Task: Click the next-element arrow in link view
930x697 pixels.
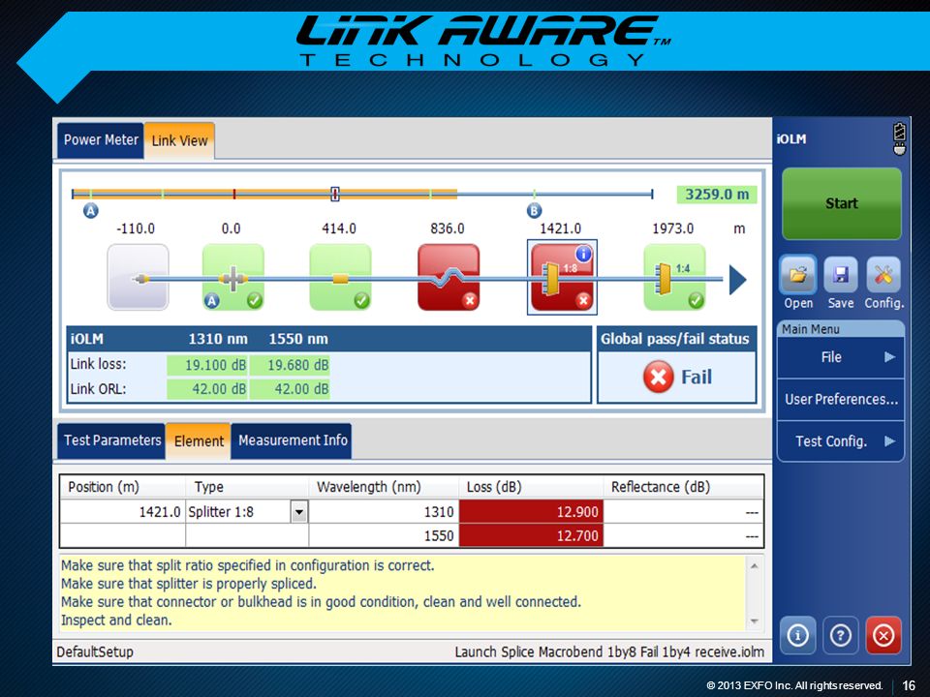Action: pyautogui.click(x=737, y=279)
